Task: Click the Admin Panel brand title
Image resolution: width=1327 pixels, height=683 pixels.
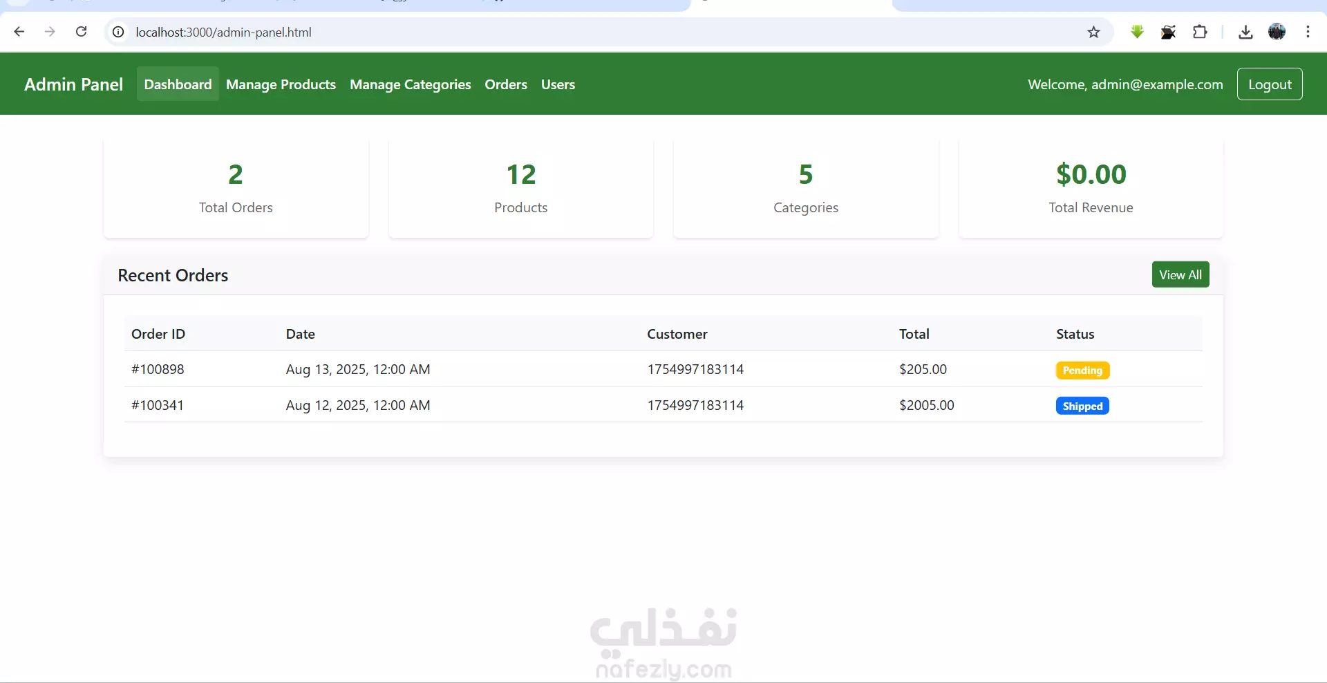Action: [x=73, y=84]
